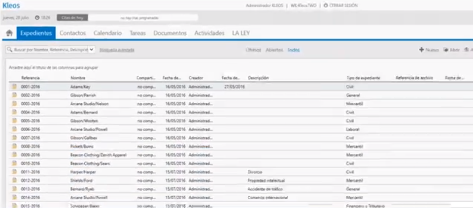Open Búsqueda avanzada link
Image resolution: width=473 pixels, height=208 pixels.
pyautogui.click(x=117, y=50)
